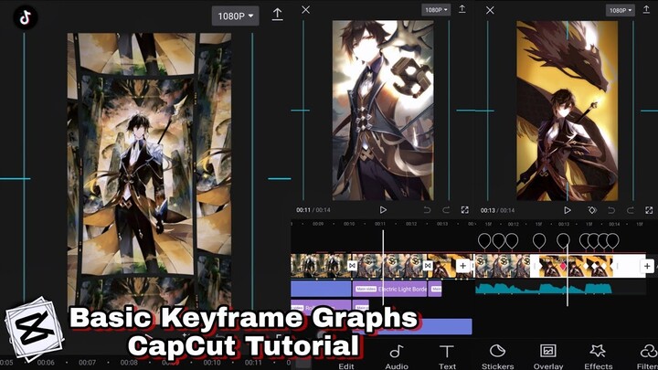Play the middle preview video
Screen dimensions: 658x370
point(383,209)
